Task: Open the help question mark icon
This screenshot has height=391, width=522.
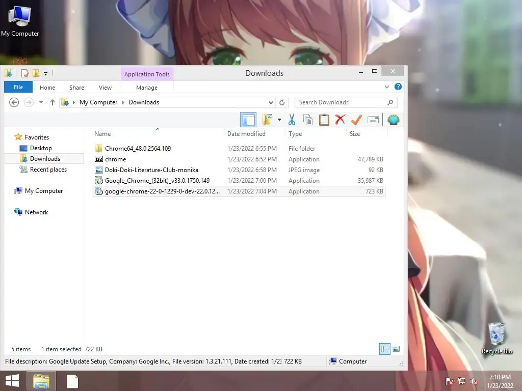Action: click(x=398, y=87)
